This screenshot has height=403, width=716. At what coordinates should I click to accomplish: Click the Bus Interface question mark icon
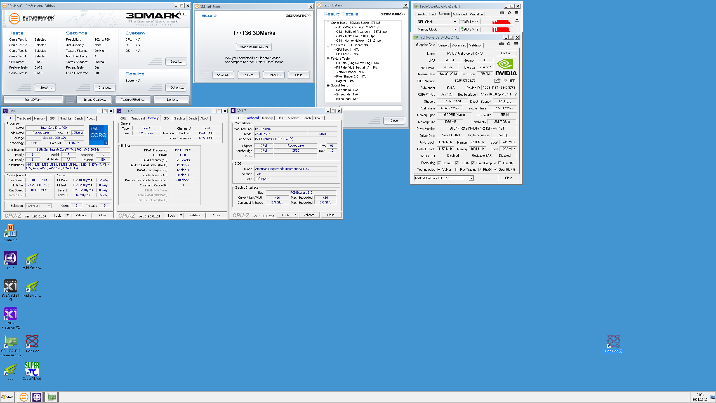(x=516, y=94)
